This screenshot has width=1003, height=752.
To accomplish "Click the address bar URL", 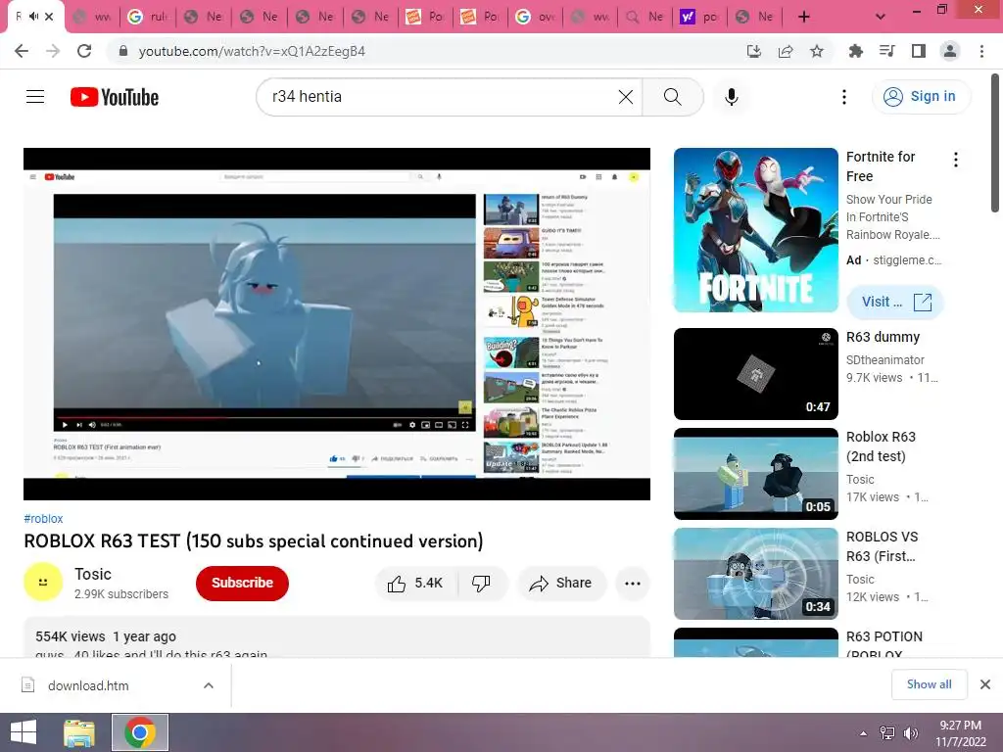I will click(x=252, y=51).
